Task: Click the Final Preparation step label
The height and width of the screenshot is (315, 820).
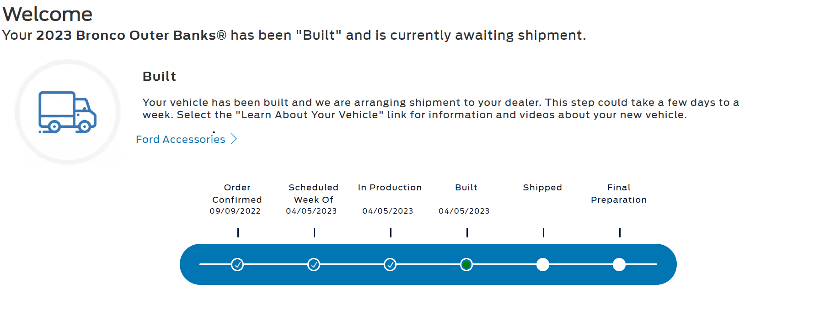Action: coord(619,194)
